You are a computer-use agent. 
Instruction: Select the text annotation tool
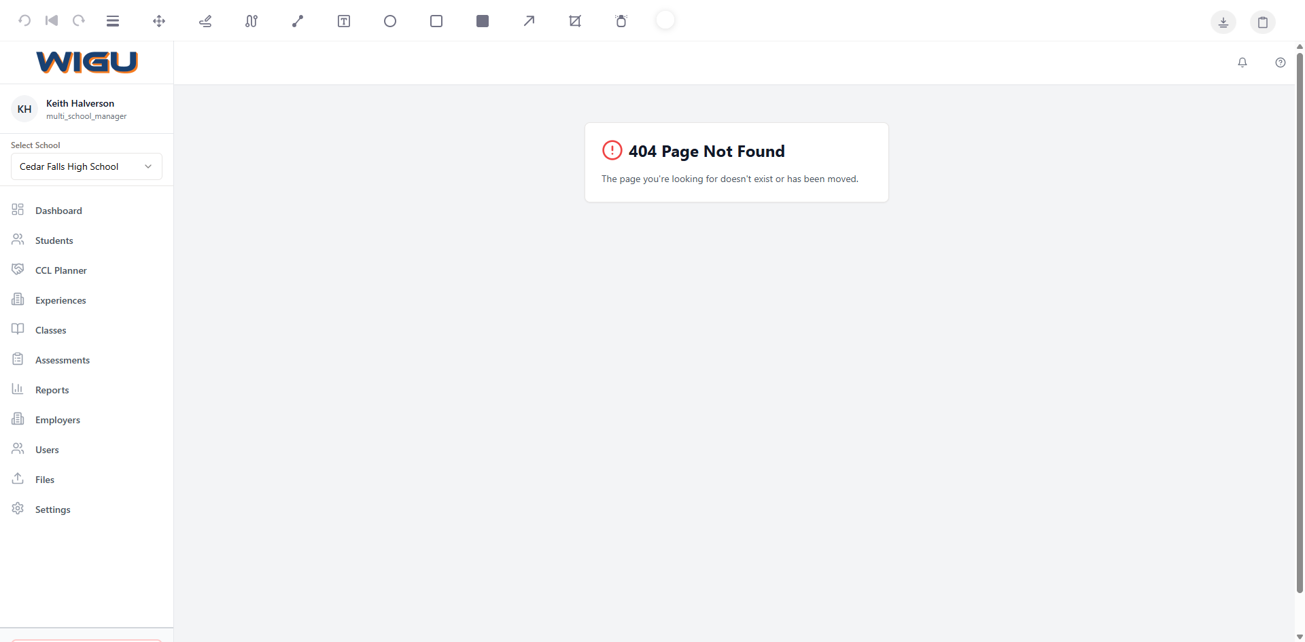[344, 21]
